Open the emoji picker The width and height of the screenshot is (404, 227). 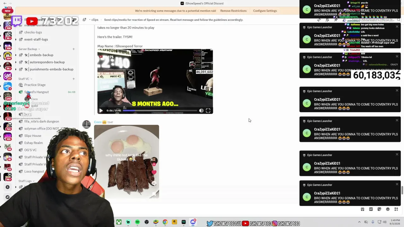[388, 209]
